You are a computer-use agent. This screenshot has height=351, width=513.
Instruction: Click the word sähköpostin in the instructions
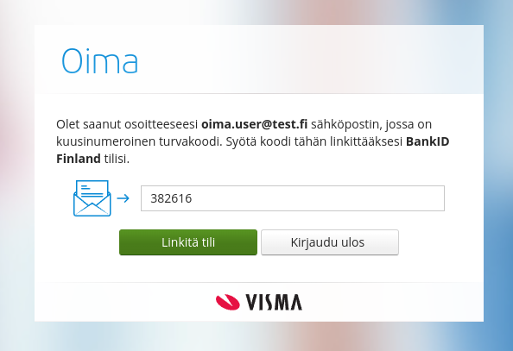pos(346,124)
